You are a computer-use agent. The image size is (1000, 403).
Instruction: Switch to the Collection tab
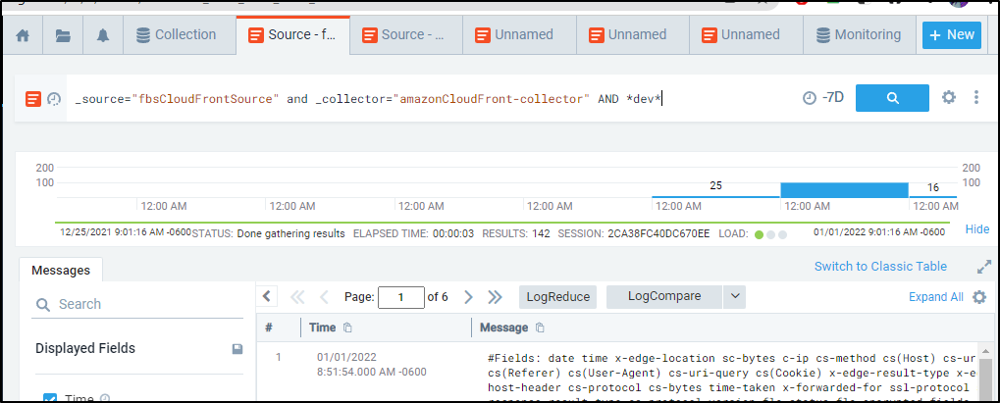(177, 35)
